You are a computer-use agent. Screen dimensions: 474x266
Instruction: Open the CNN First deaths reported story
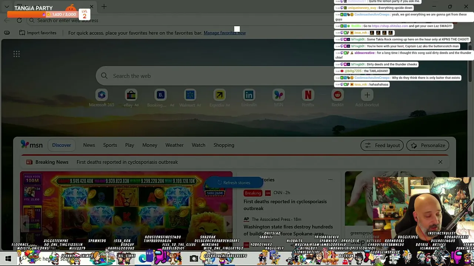tap(285, 205)
